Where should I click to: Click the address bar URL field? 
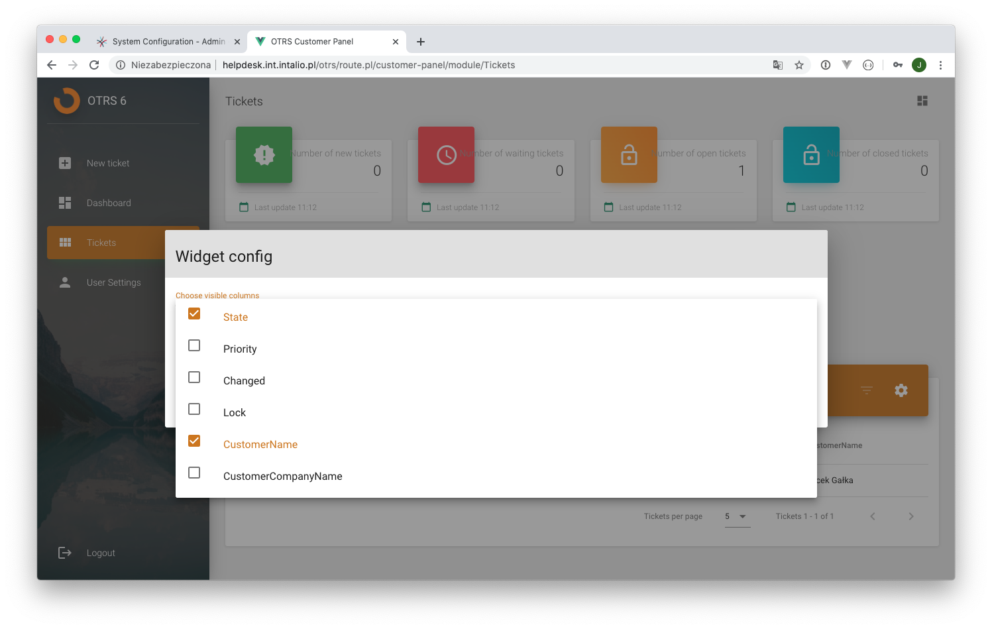368,65
